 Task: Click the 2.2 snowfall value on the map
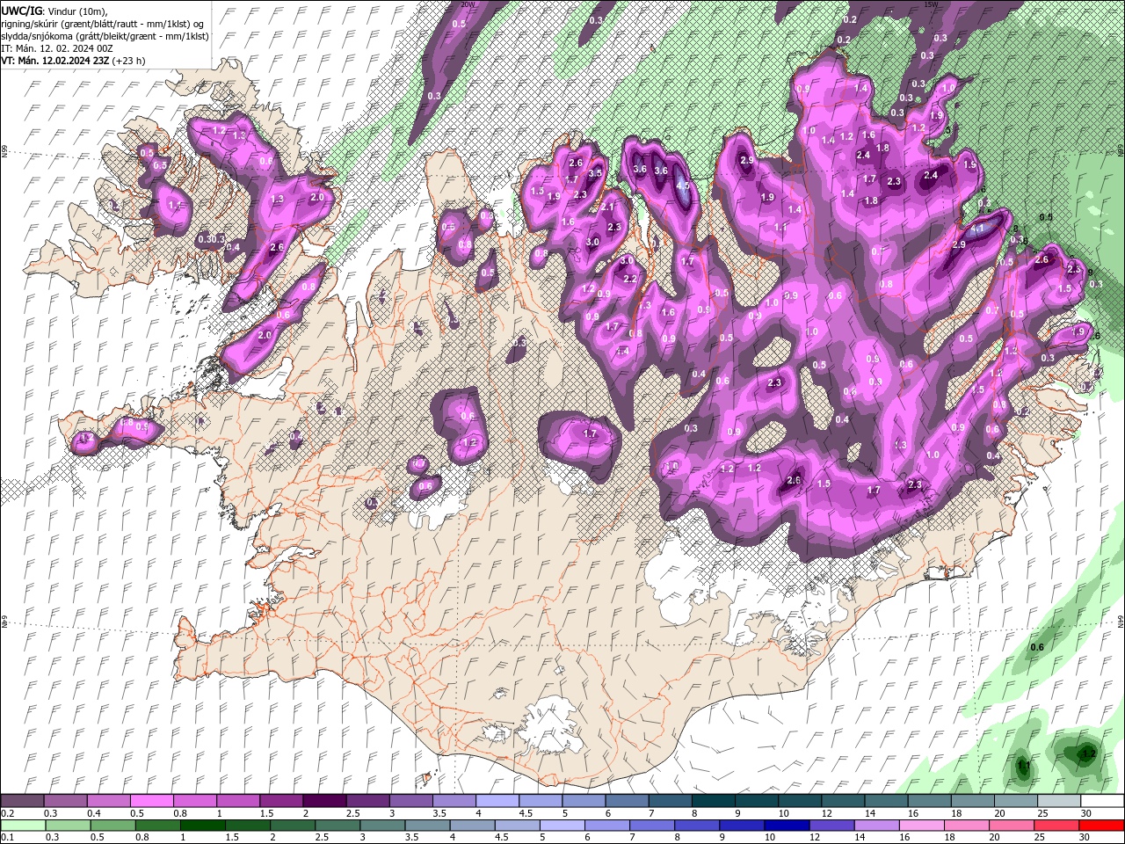tap(630, 279)
